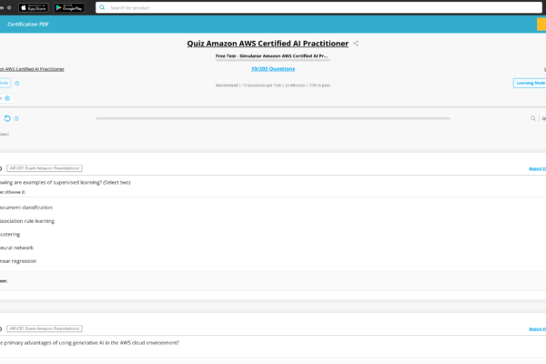Click the AIF-C01 Exam tag on the first question

45,168
